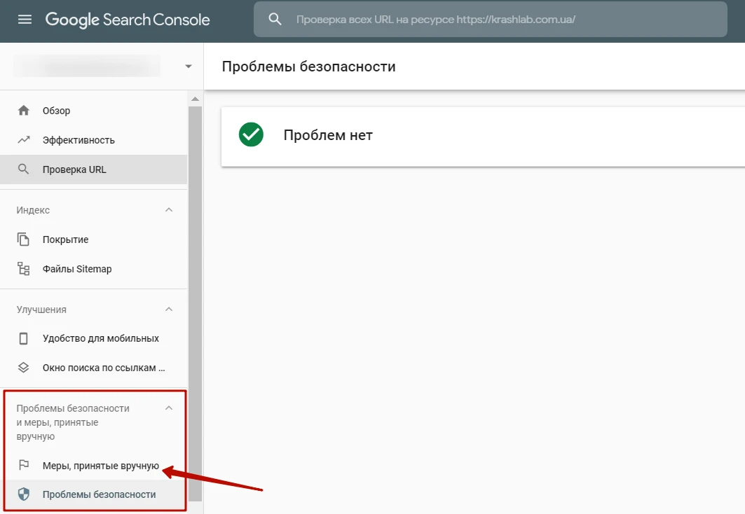Image resolution: width=745 pixels, height=514 pixels.
Task: Collapse the Индекс section
Action: (x=168, y=210)
